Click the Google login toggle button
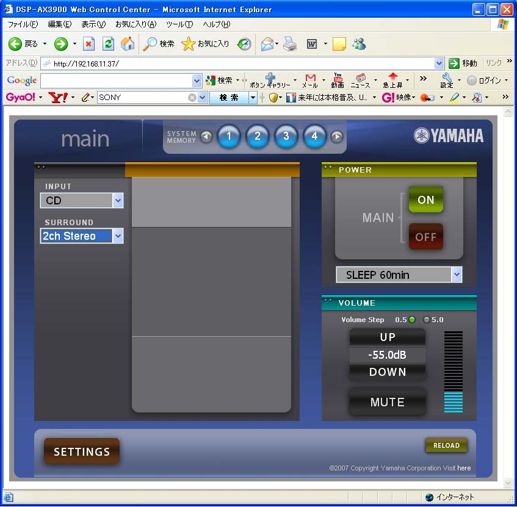Image resolution: width=517 pixels, height=507 pixels. (472, 81)
